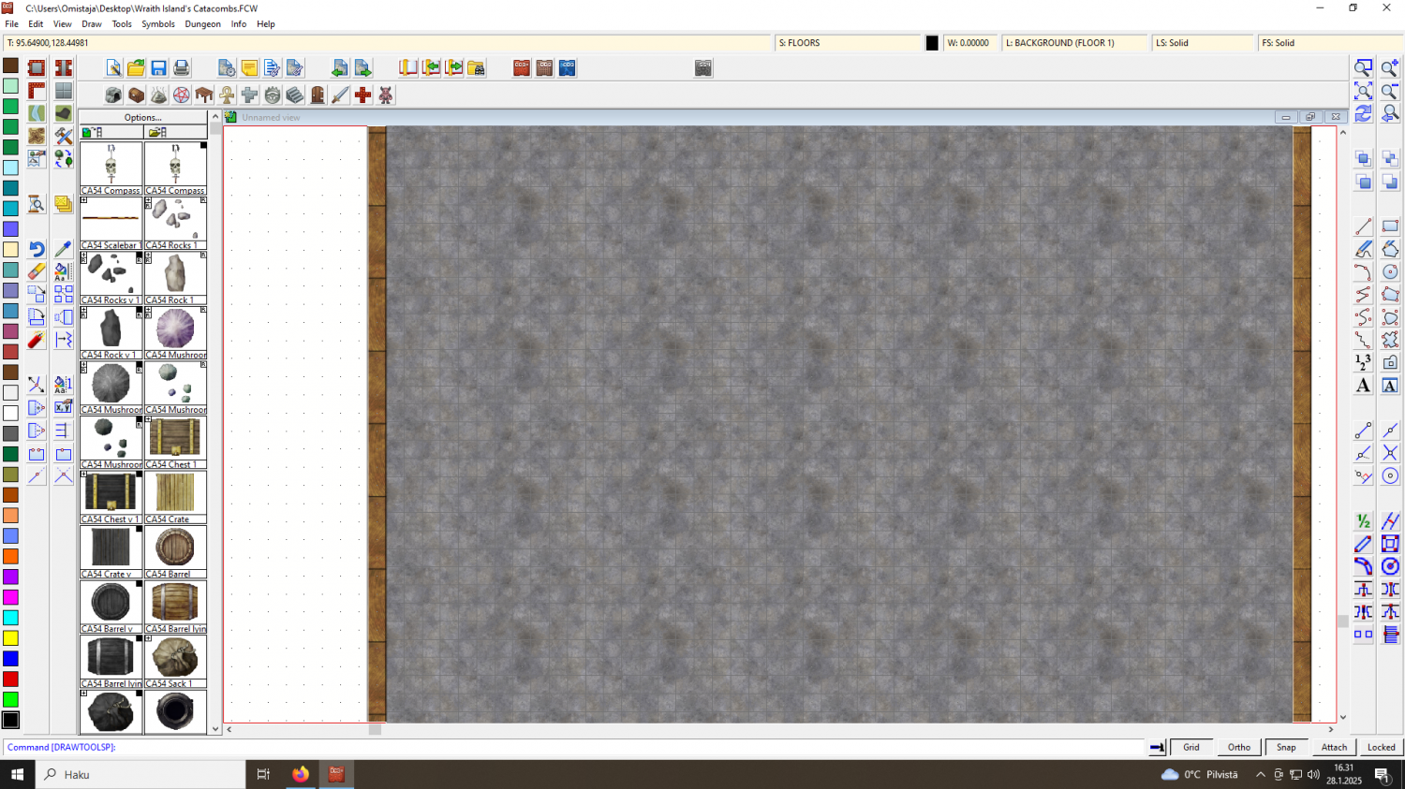Select the Circle drawing tool
This screenshot has height=789, width=1405.
pos(1390,272)
